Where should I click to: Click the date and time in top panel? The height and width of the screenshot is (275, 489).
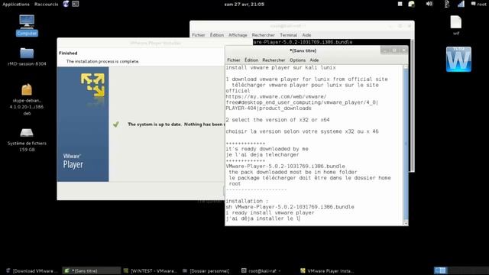[244, 5]
